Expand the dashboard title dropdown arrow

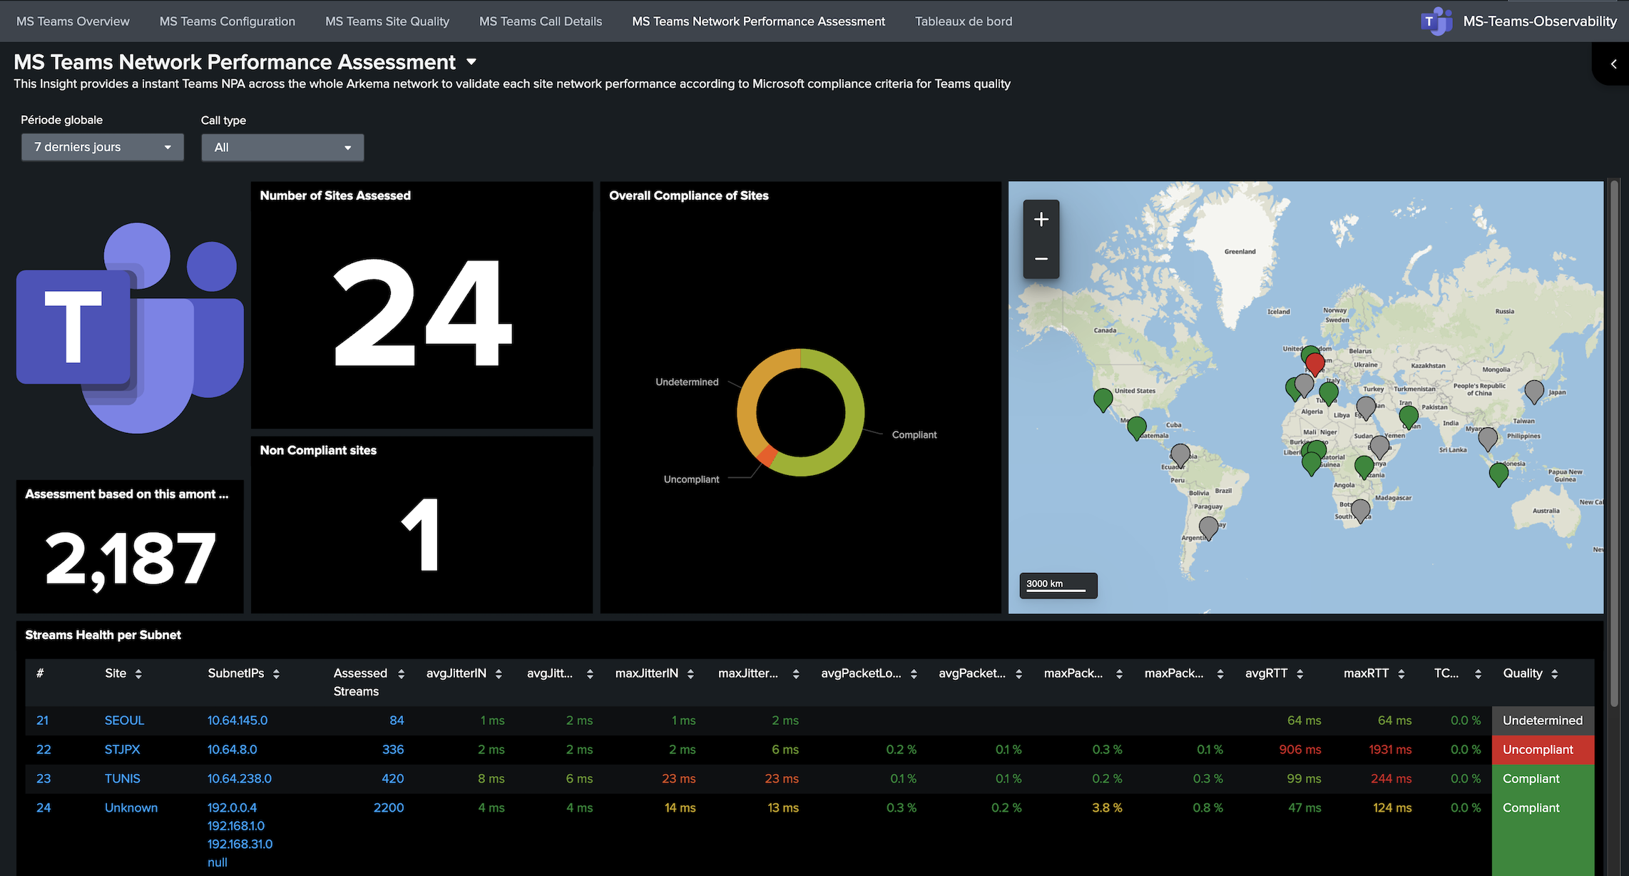click(471, 62)
